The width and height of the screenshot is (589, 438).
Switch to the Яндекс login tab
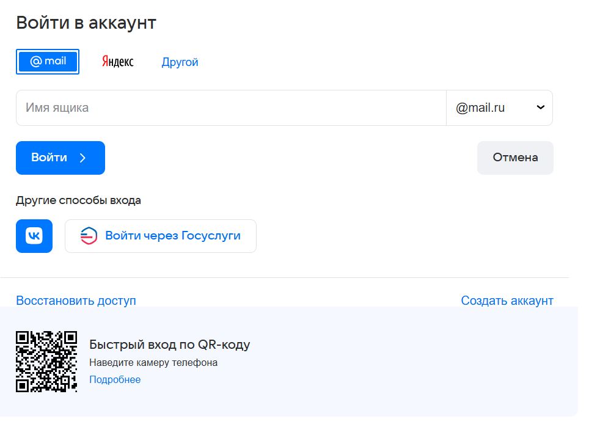[118, 61]
